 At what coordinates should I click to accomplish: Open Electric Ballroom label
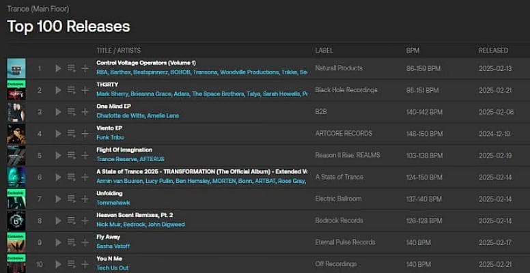pyautogui.click(x=338, y=199)
